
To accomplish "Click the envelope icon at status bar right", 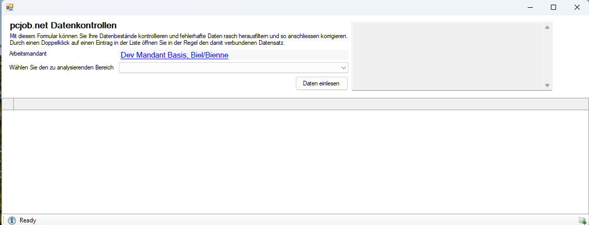I will point(582,220).
